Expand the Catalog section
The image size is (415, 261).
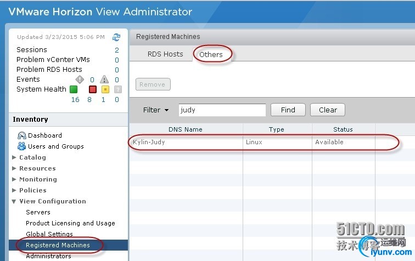point(14,157)
